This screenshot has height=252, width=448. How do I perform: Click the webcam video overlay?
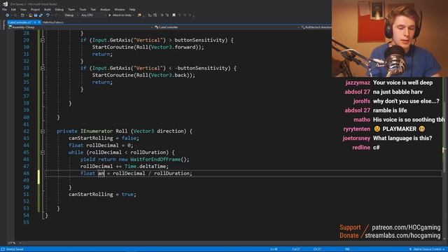pos(390,38)
